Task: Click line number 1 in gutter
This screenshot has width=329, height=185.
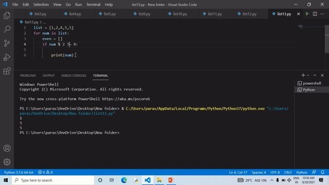Action: [25, 28]
